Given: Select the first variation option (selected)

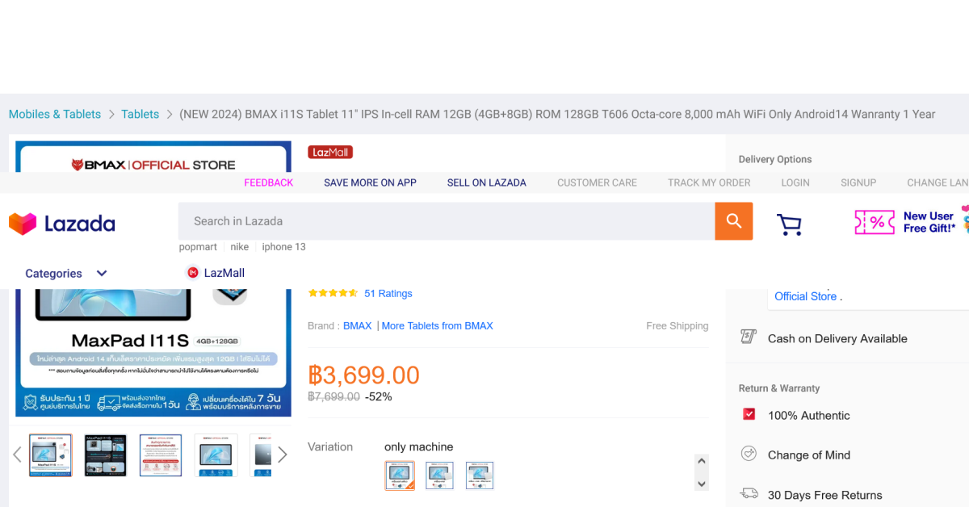Looking at the screenshot, I should point(400,476).
